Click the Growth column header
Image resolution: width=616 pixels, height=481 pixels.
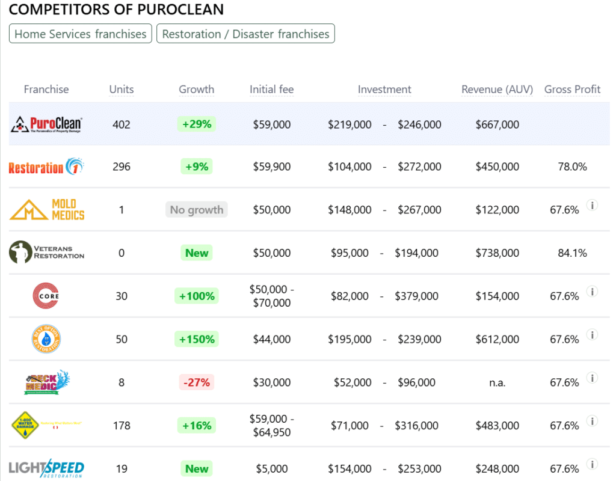(x=197, y=90)
